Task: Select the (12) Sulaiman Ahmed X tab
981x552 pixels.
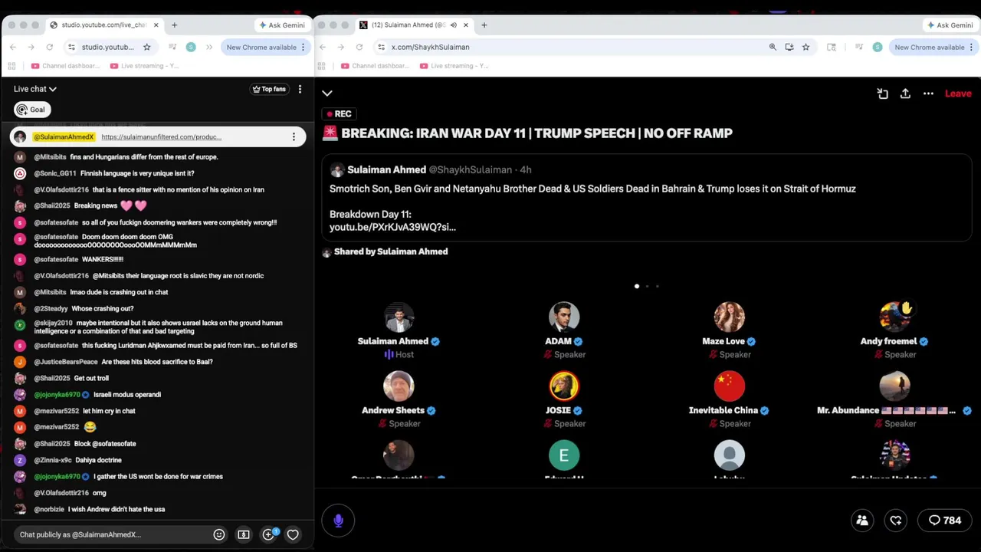Action: coord(414,25)
